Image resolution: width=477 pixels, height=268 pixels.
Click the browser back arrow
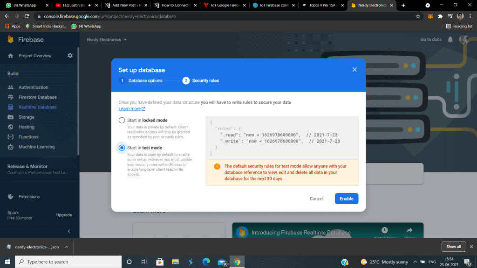[7, 16]
